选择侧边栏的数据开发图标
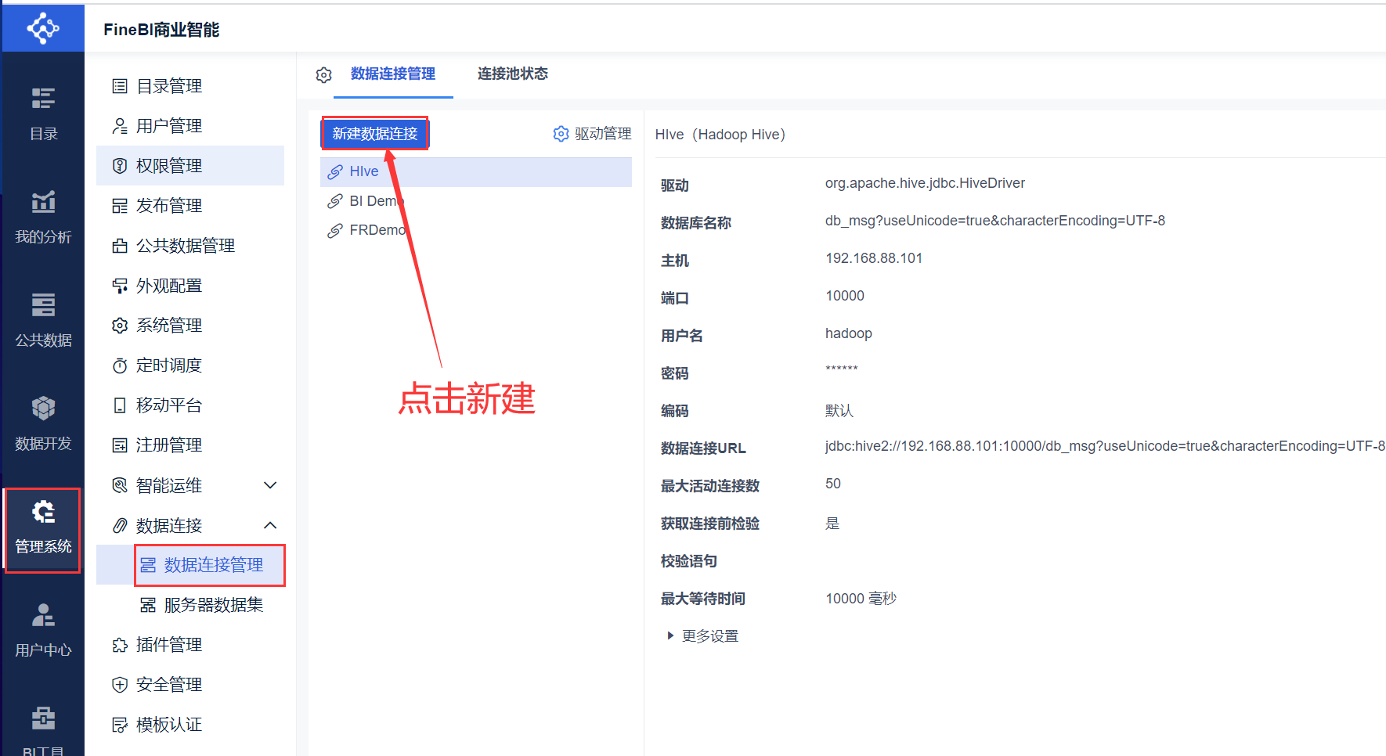The width and height of the screenshot is (1386, 756). [43, 409]
